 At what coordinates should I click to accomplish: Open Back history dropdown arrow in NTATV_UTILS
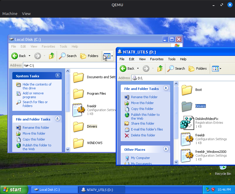coord(137,68)
